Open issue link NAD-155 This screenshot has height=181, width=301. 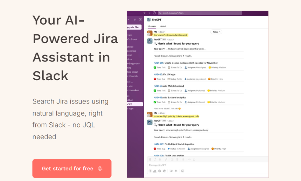[x=158, y=63]
